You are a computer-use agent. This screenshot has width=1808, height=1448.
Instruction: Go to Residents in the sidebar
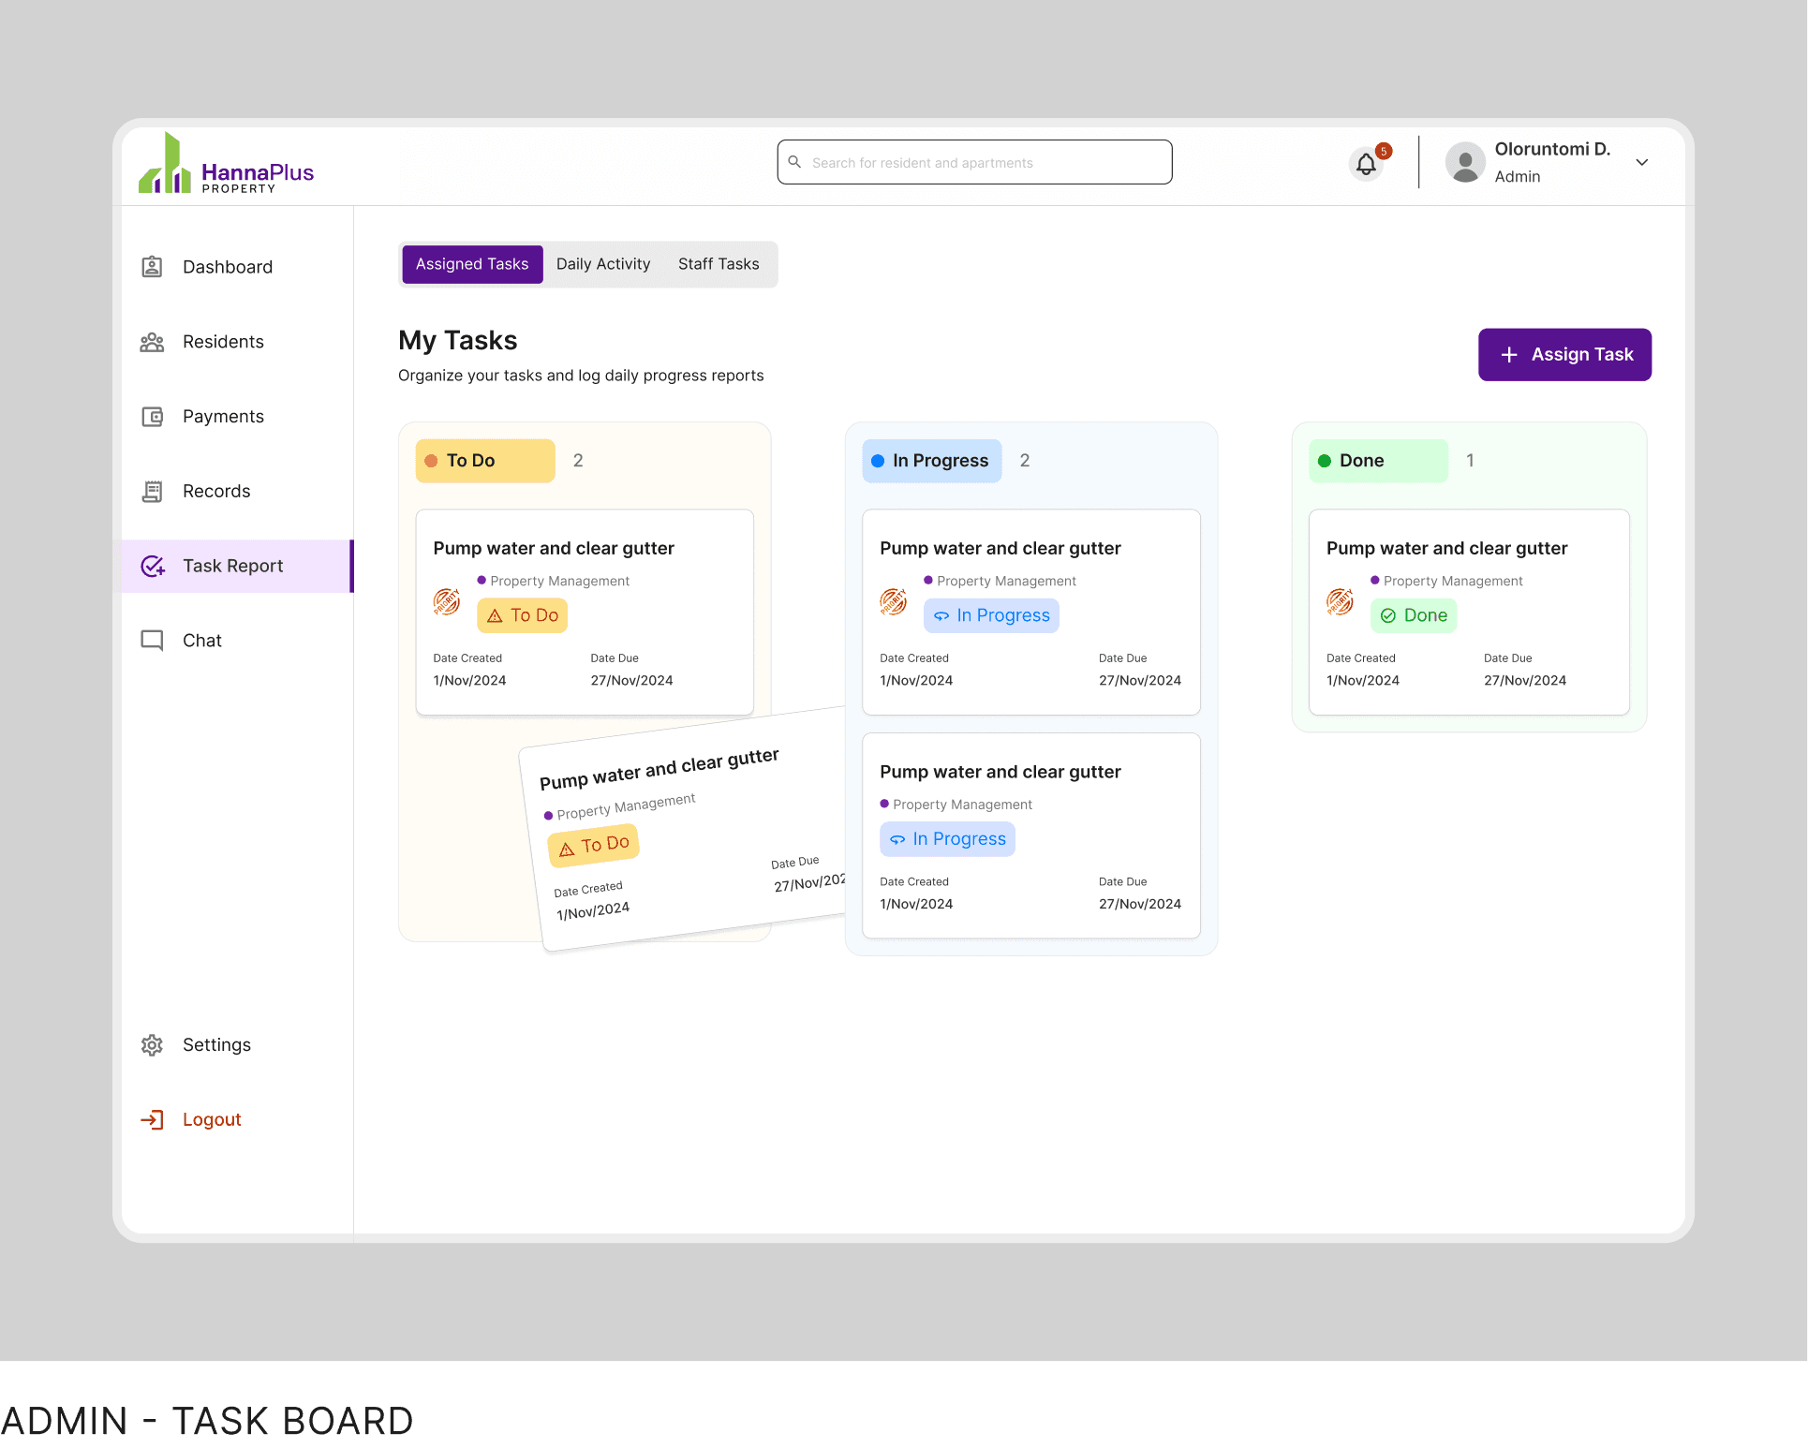point(223,342)
